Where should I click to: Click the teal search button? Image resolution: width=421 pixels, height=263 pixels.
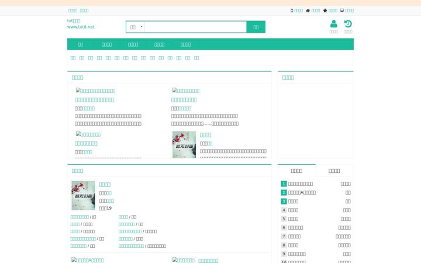point(256,27)
